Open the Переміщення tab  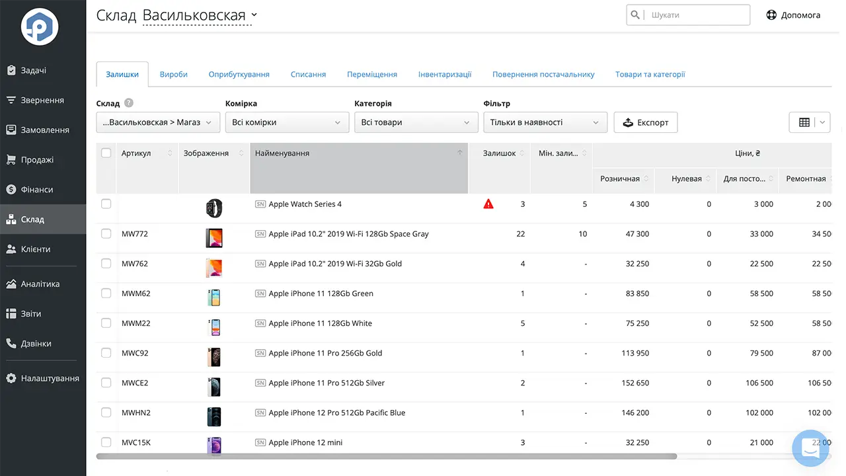click(x=372, y=74)
